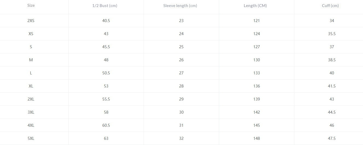Click the Size column header
The width and height of the screenshot is (363, 145).
click(x=31, y=5)
